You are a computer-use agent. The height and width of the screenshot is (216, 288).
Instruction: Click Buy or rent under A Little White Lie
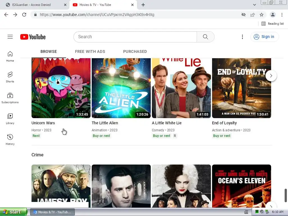(x=161, y=136)
